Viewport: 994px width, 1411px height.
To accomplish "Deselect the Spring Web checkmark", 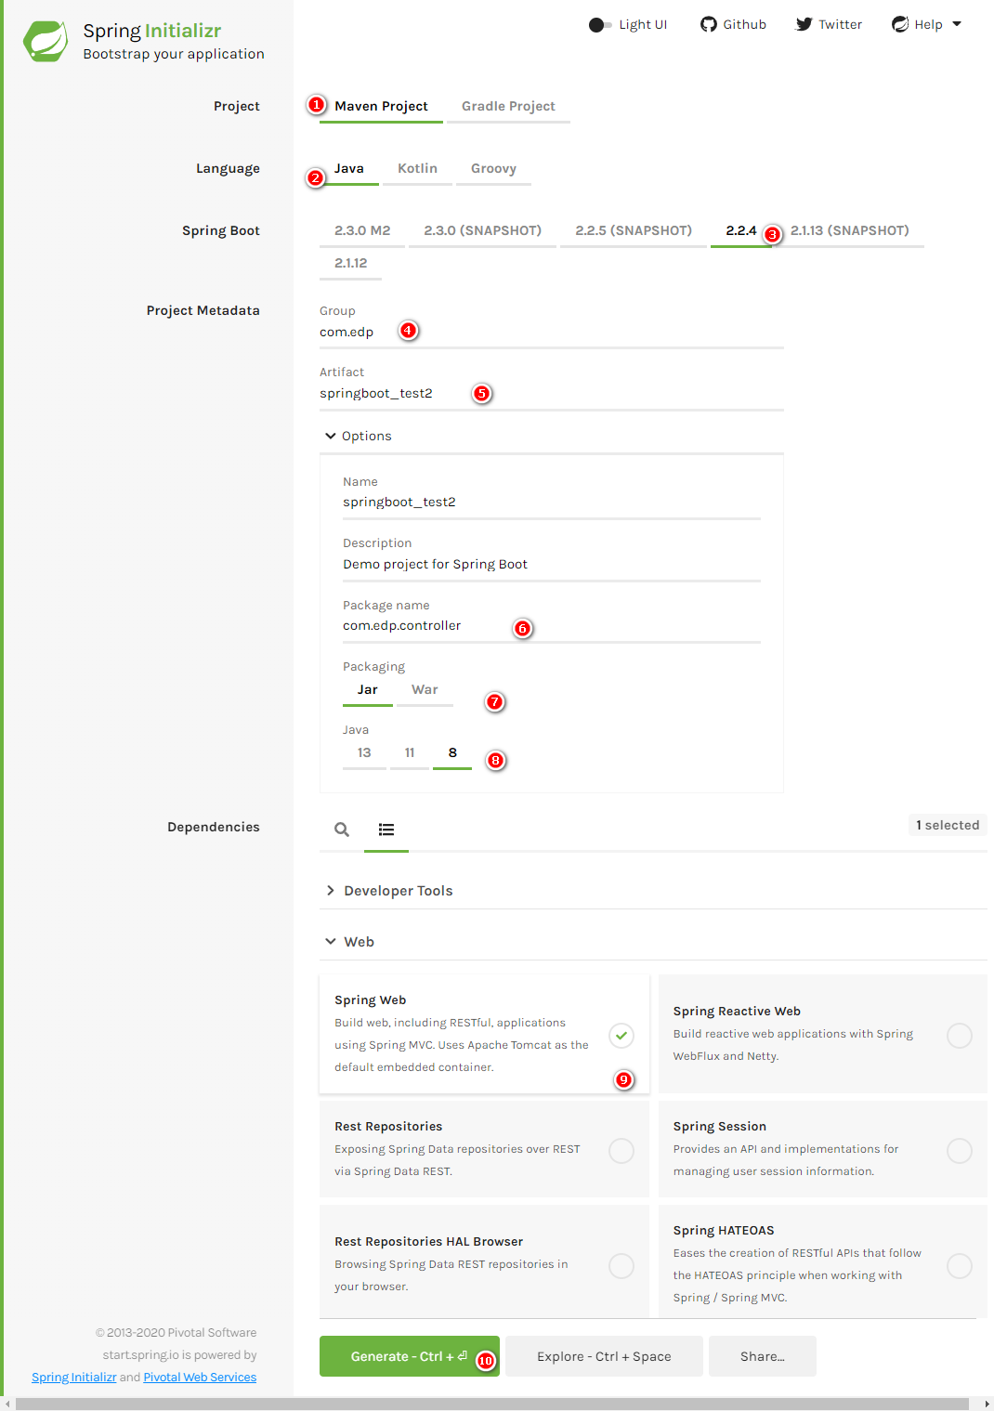I will 621,1035.
